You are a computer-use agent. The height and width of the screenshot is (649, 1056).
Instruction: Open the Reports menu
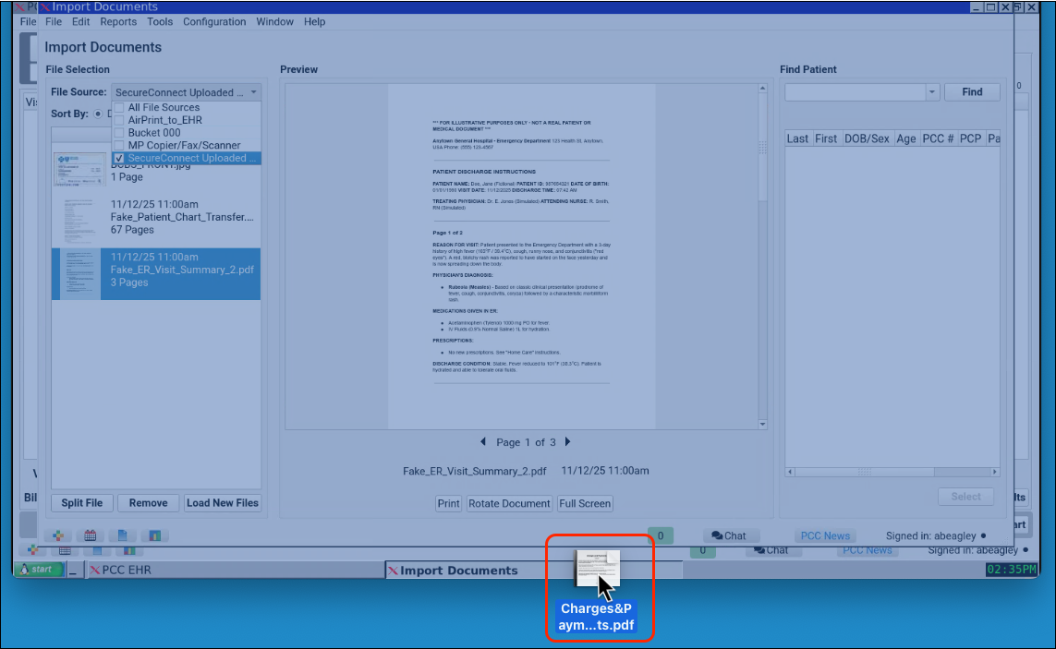click(118, 21)
